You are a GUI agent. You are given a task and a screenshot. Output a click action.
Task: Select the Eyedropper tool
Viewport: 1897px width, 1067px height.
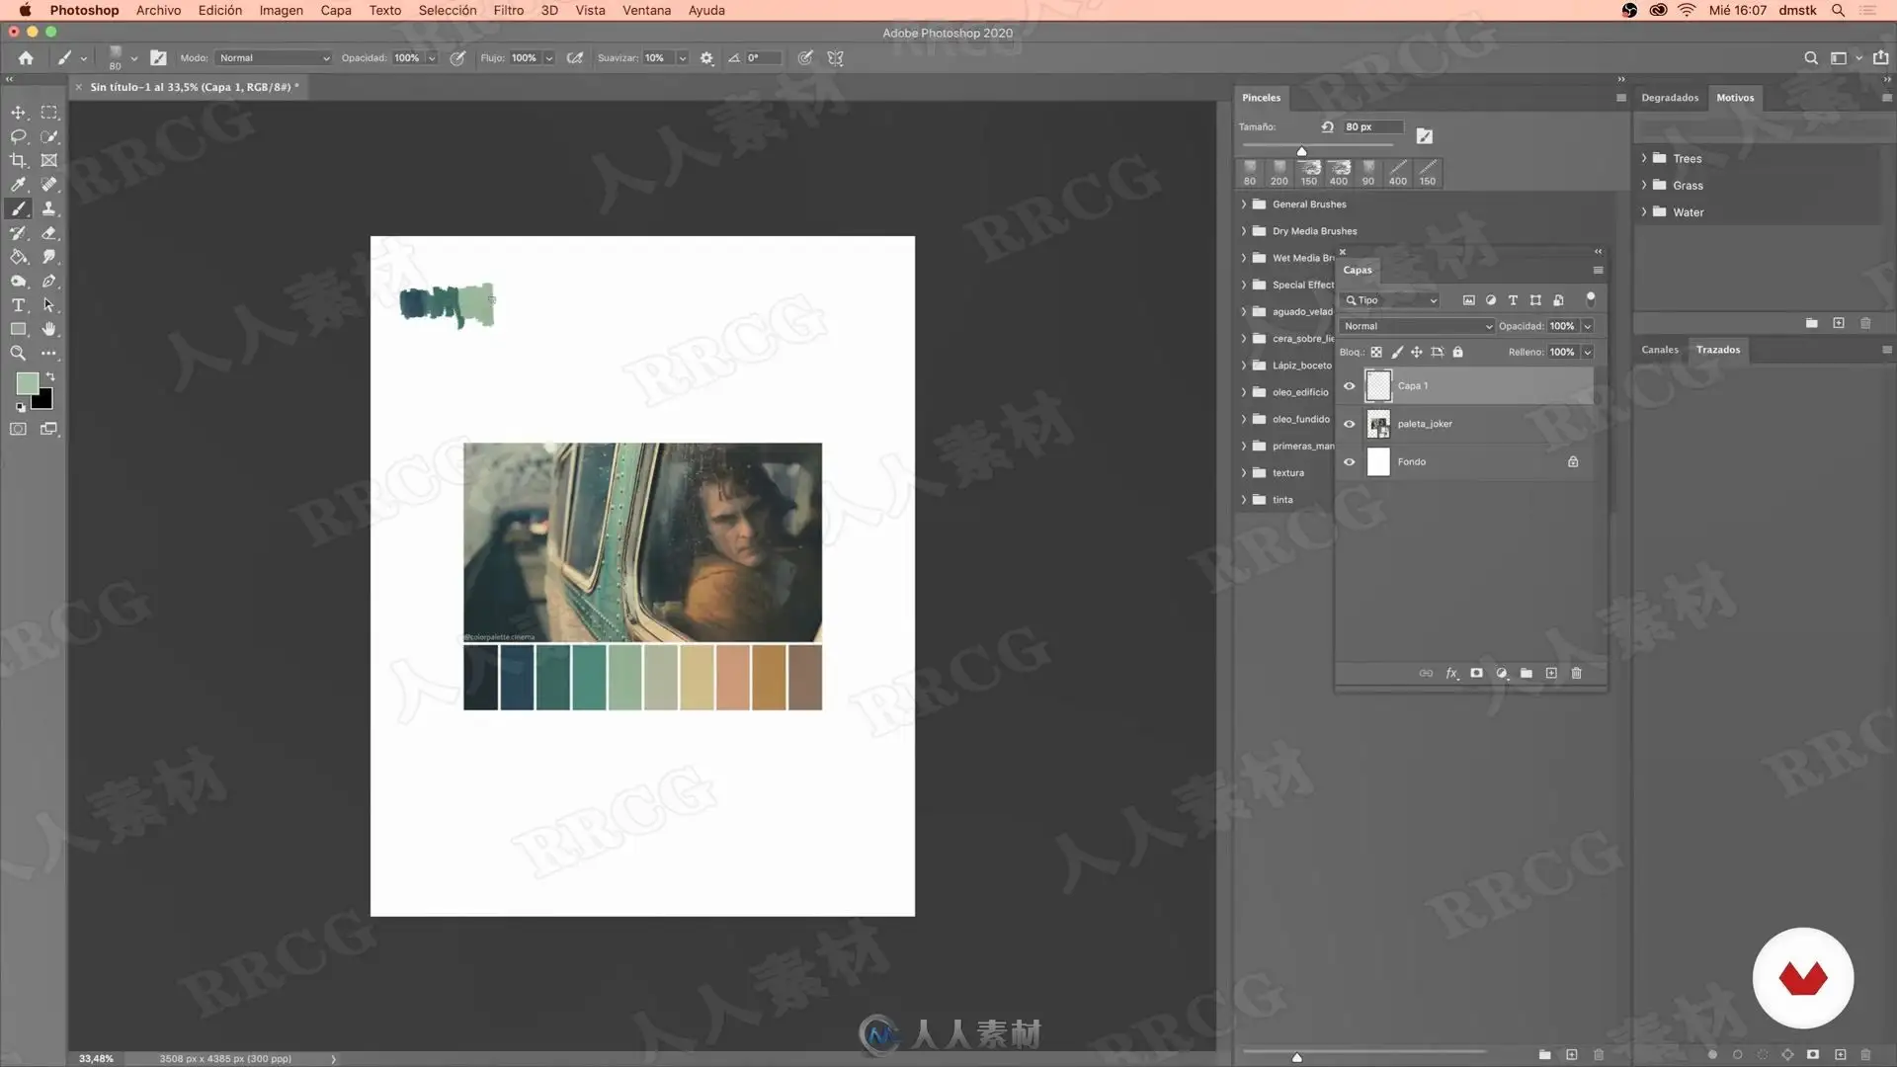18,185
